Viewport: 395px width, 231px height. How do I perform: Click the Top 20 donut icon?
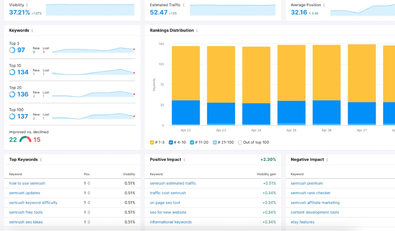coord(12,94)
